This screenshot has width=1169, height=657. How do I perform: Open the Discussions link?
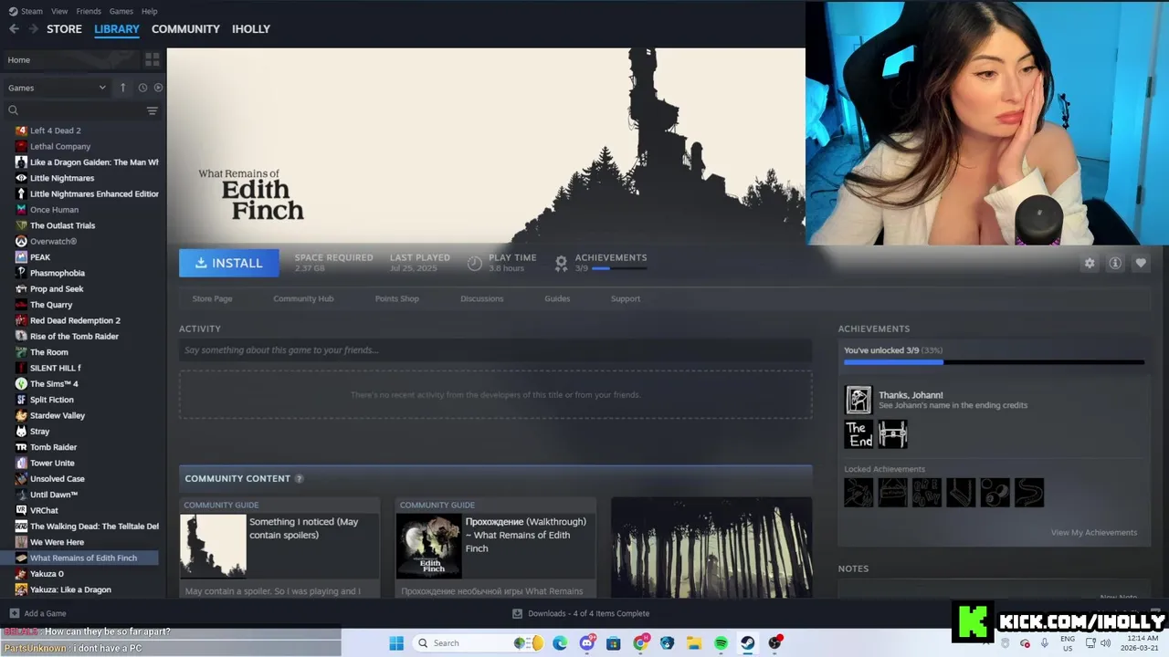[481, 298]
